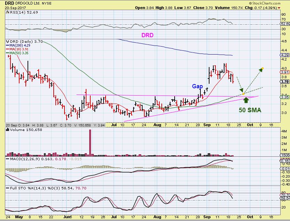The image size is (290, 221).
Task: Click the 20 Sep O/H/L/C data readout bar
Action: coord(55,125)
